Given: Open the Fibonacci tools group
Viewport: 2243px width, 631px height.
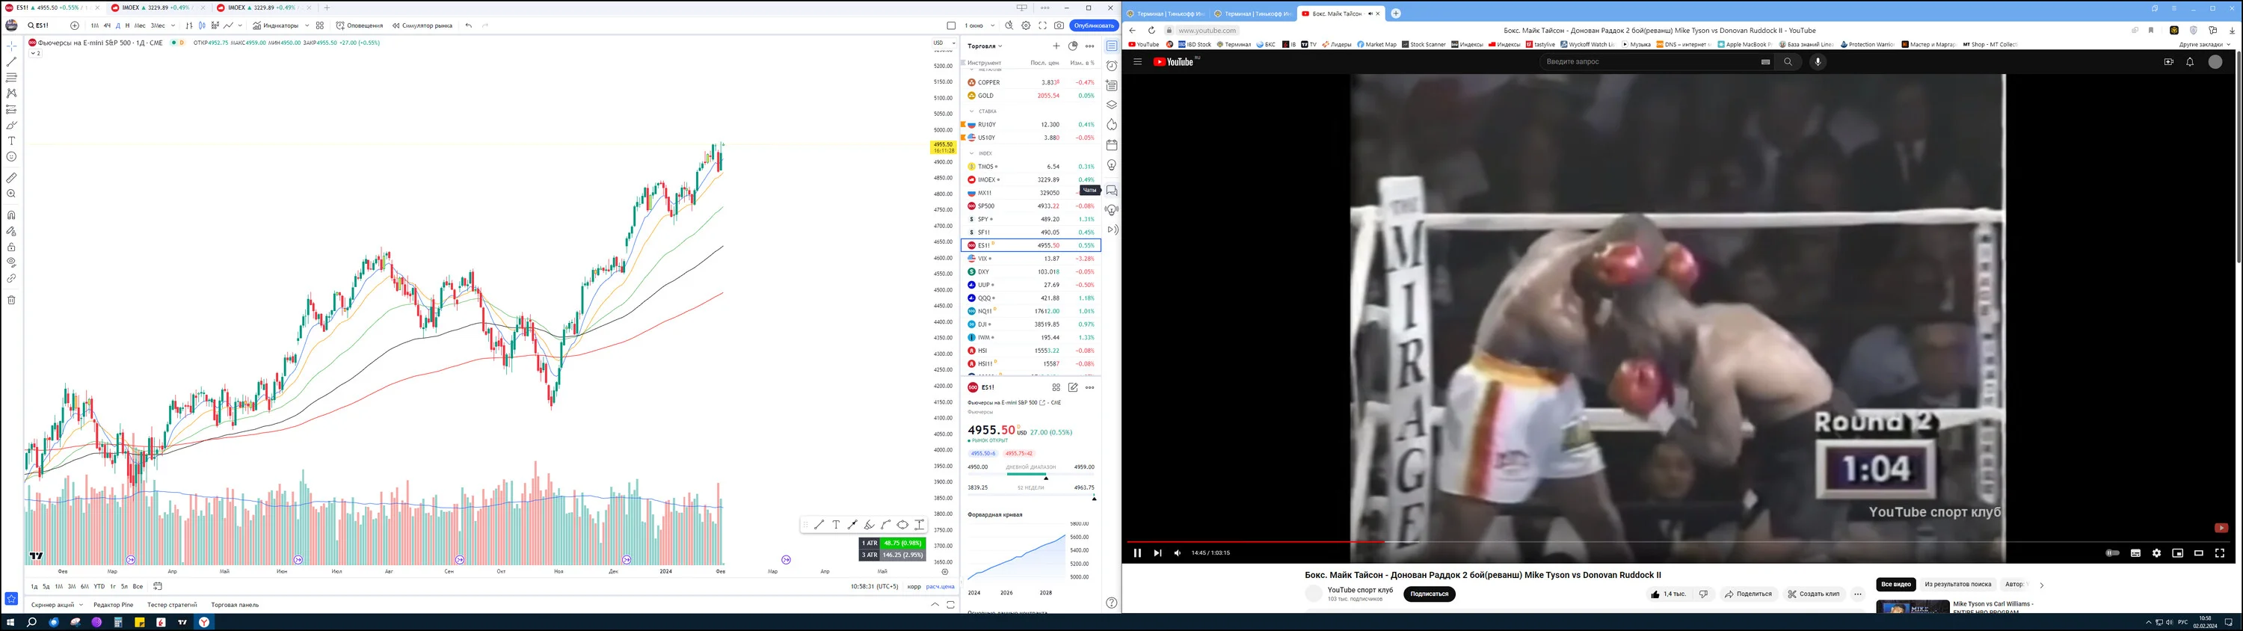Looking at the screenshot, I should [x=11, y=78].
